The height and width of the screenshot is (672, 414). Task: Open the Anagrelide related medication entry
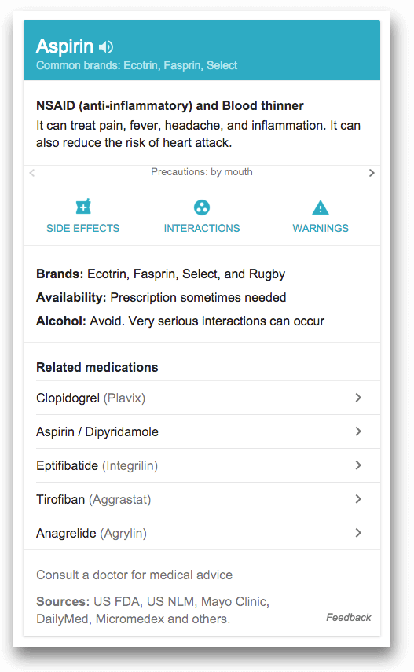tap(202, 533)
